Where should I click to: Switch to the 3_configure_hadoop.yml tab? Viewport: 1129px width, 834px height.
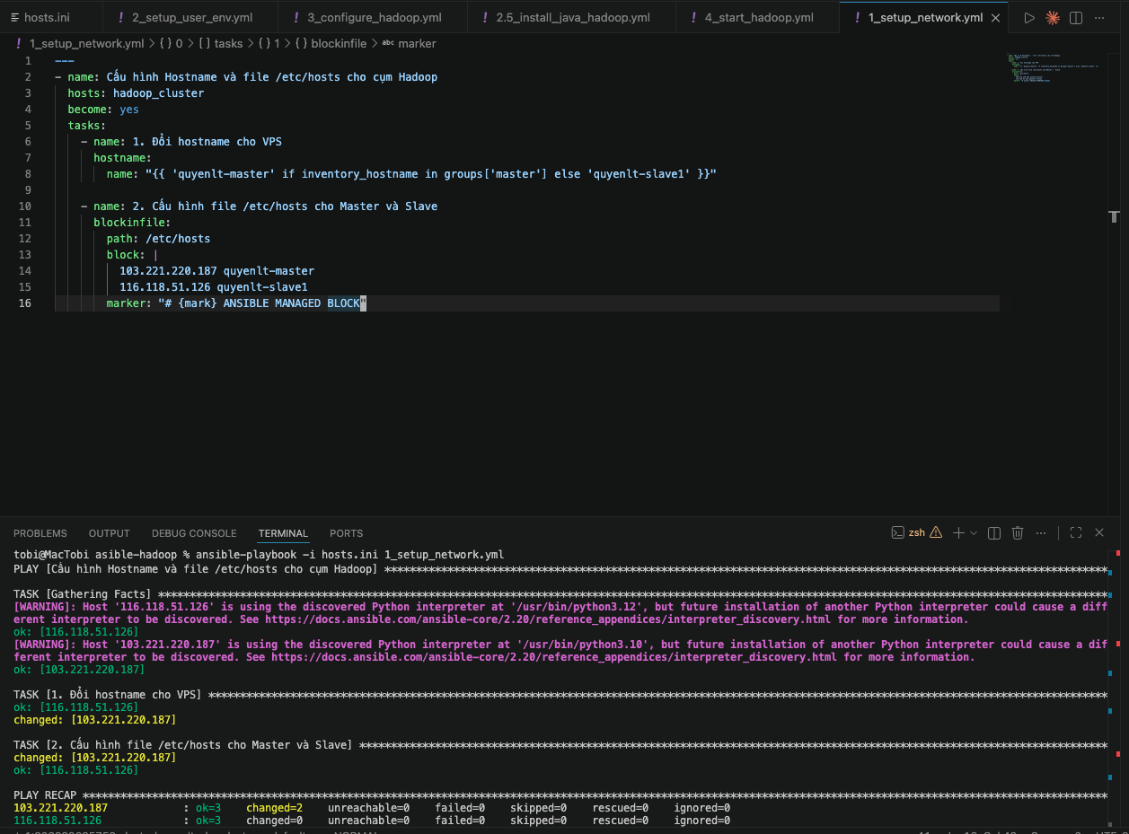(x=375, y=18)
